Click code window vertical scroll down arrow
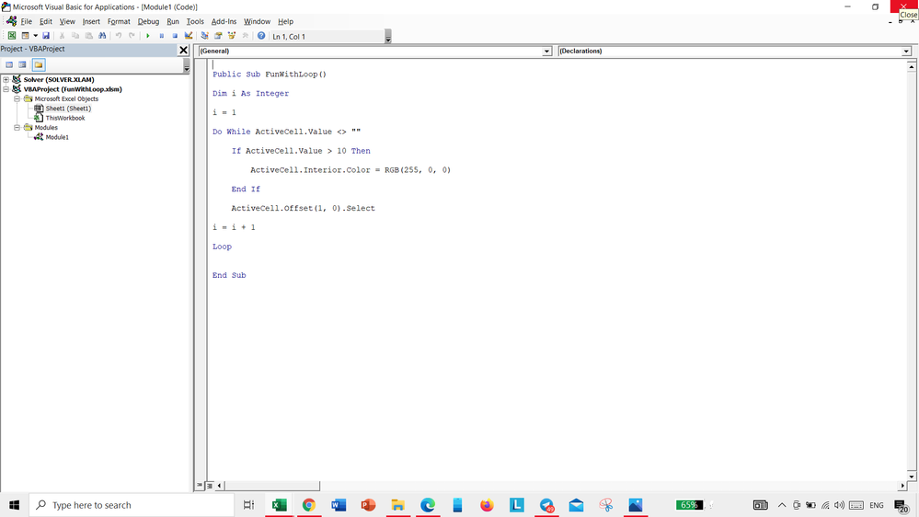 pos(912,476)
